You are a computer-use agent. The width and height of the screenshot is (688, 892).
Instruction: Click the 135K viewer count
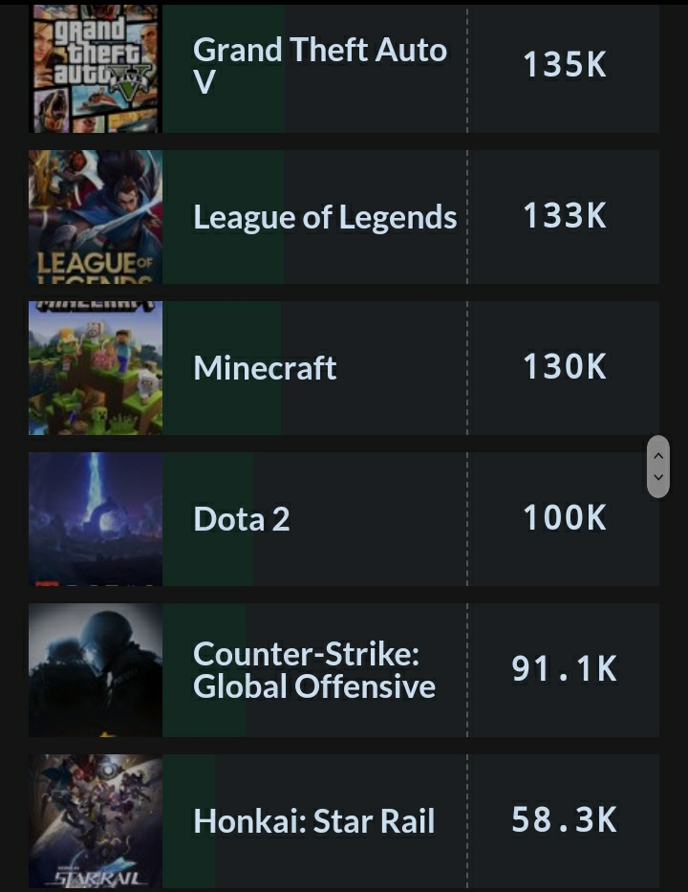pyautogui.click(x=565, y=64)
